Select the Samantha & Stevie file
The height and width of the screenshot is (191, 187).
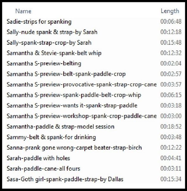point(94,53)
